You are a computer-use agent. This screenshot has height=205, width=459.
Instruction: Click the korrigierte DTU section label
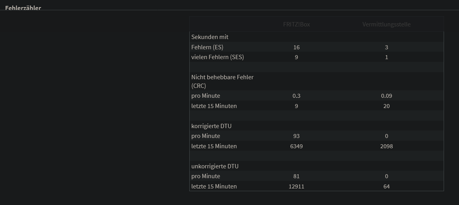tap(211, 126)
